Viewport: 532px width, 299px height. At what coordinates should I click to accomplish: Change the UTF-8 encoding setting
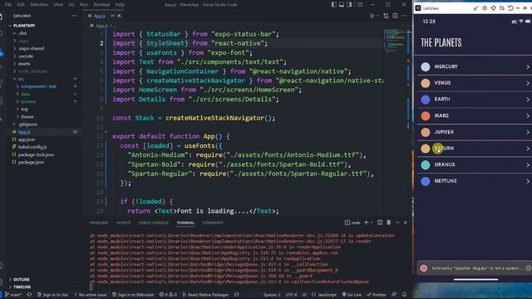(292, 295)
